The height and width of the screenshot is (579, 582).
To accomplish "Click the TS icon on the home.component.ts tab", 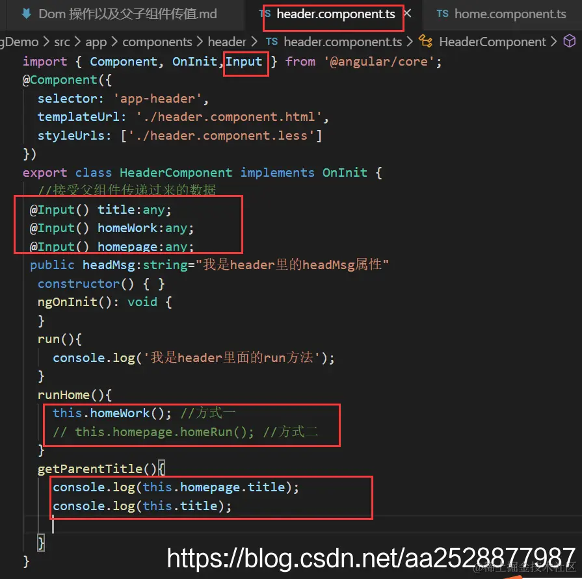I will 442,14.
